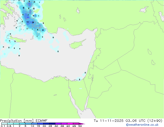The image size is (164, 127).
Task: Choose the 20–25 mm dark blue swatch
Action: tap(46, 124)
